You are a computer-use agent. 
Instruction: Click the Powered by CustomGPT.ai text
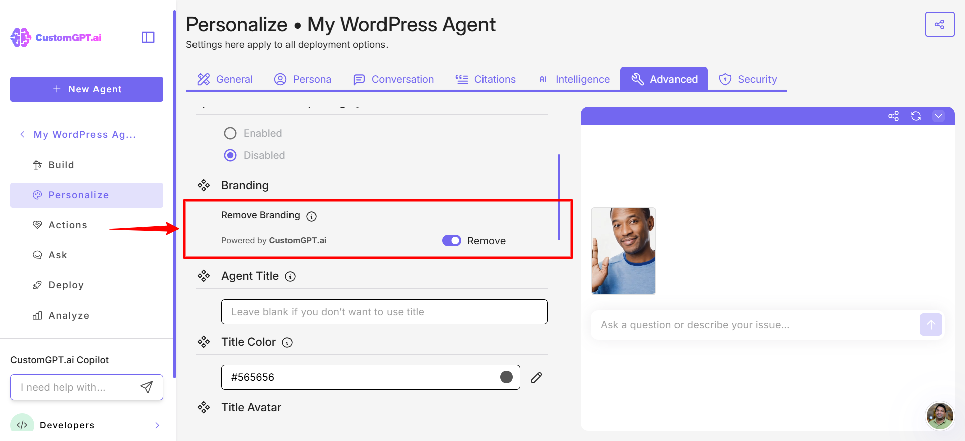tap(274, 240)
